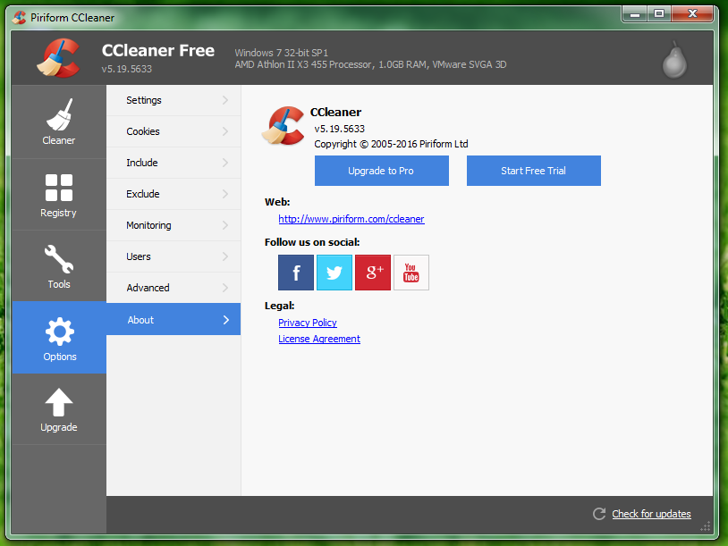Open the Registry section icon
The image size is (728, 546).
coord(59,188)
